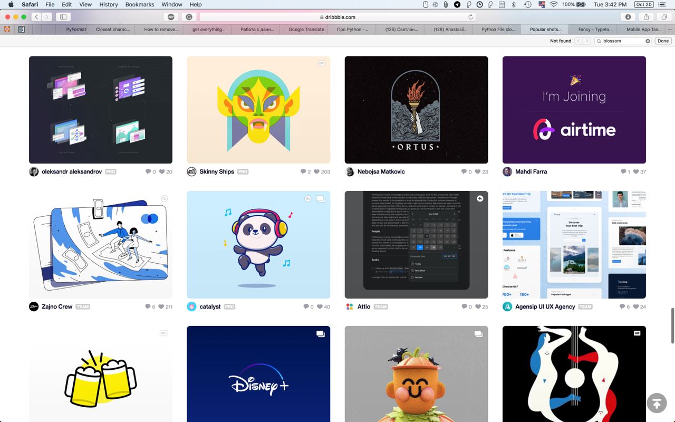Open the Grammarly extension icon
Screen dimensions: 675x422
click(189, 17)
